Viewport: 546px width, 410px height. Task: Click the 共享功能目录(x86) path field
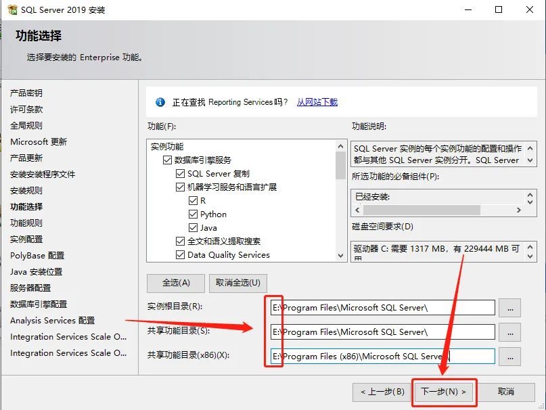coord(382,357)
